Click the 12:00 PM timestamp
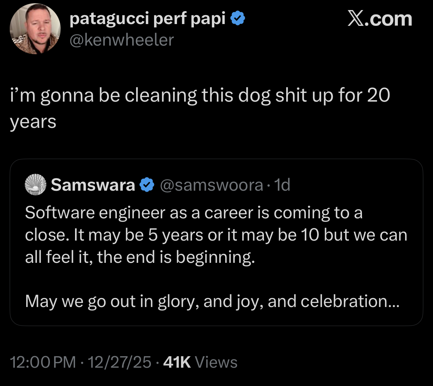The height and width of the screenshot is (386, 433). (43, 362)
